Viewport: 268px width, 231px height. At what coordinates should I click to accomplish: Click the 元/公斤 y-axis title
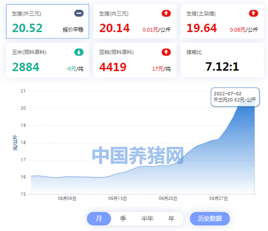[15, 142]
